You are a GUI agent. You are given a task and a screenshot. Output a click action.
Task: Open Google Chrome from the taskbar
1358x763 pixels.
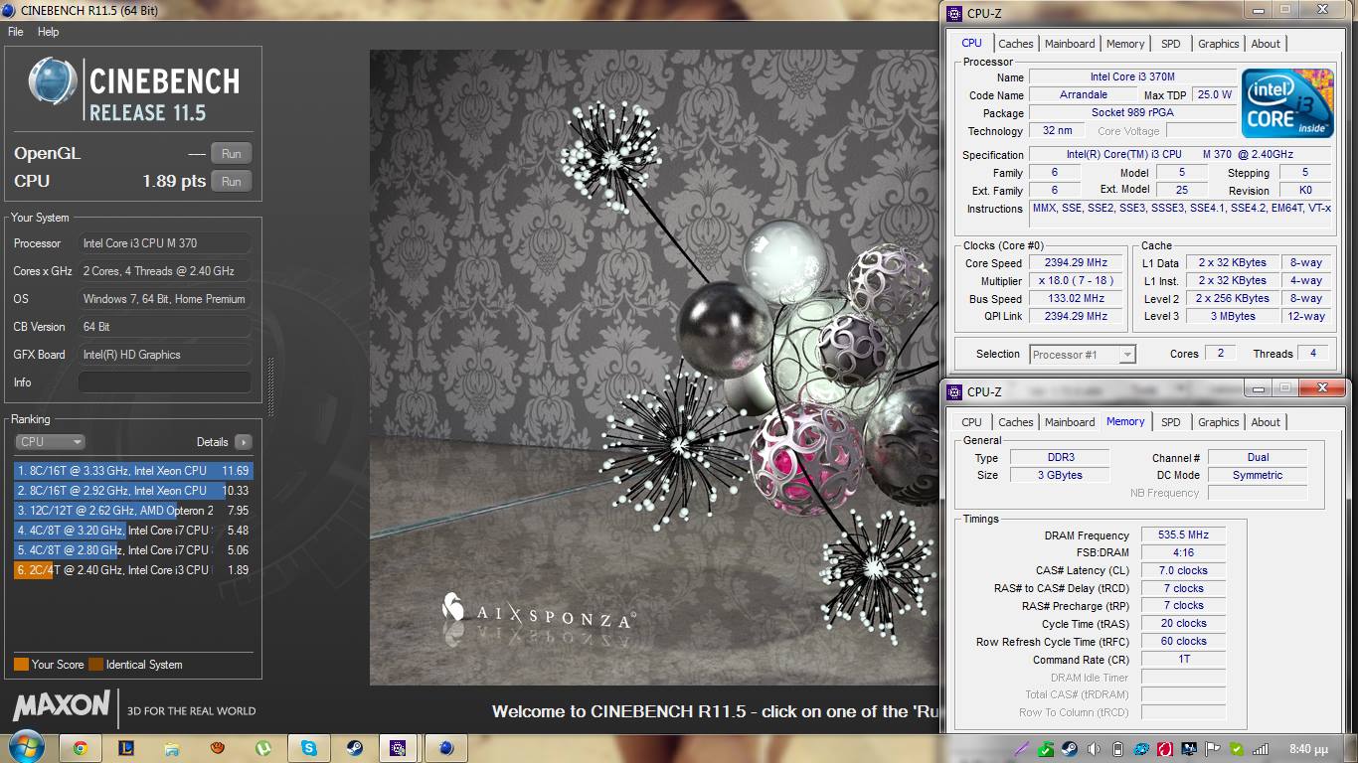[x=80, y=748]
